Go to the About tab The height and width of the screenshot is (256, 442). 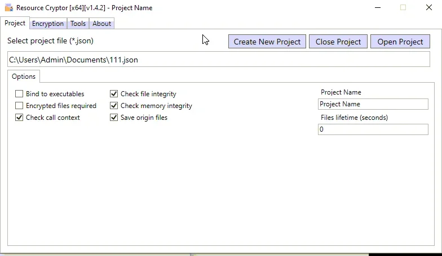coord(101,24)
